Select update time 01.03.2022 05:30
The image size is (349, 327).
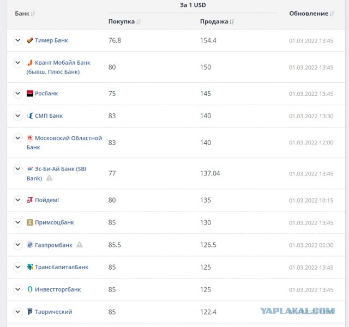311,245
